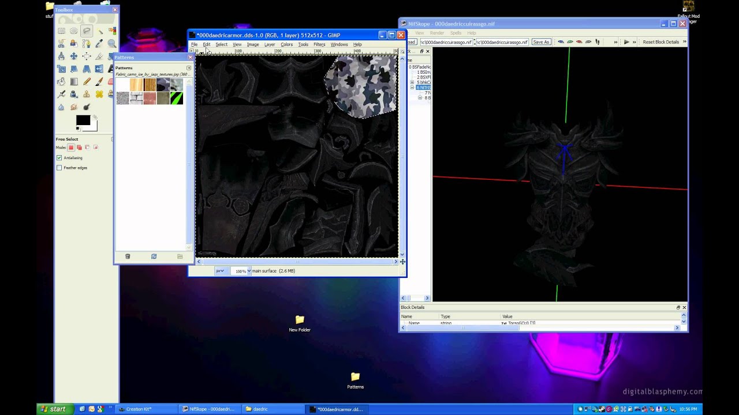Select the Measure compass tool
This screenshot has width=739, height=415.
61,56
